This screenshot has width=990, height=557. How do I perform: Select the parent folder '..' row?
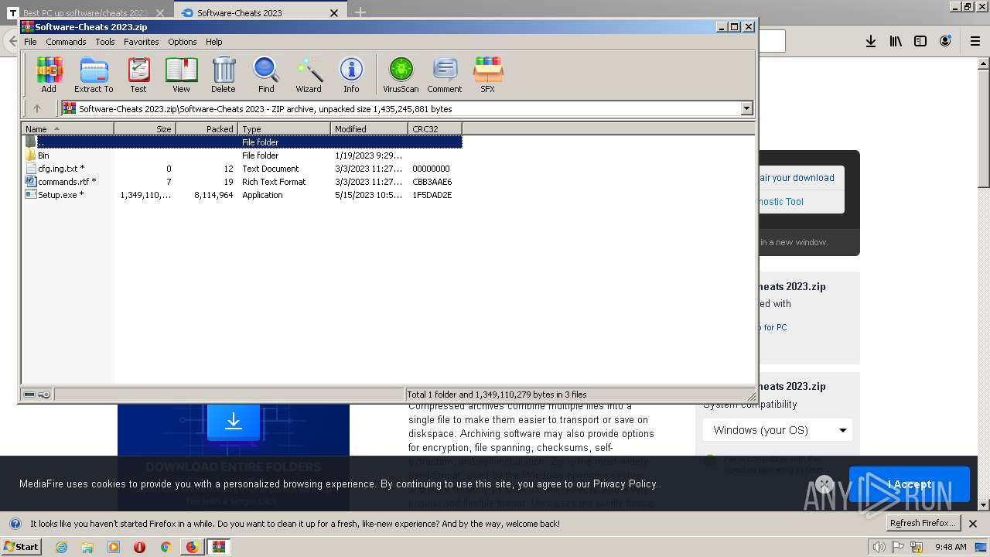[242, 142]
